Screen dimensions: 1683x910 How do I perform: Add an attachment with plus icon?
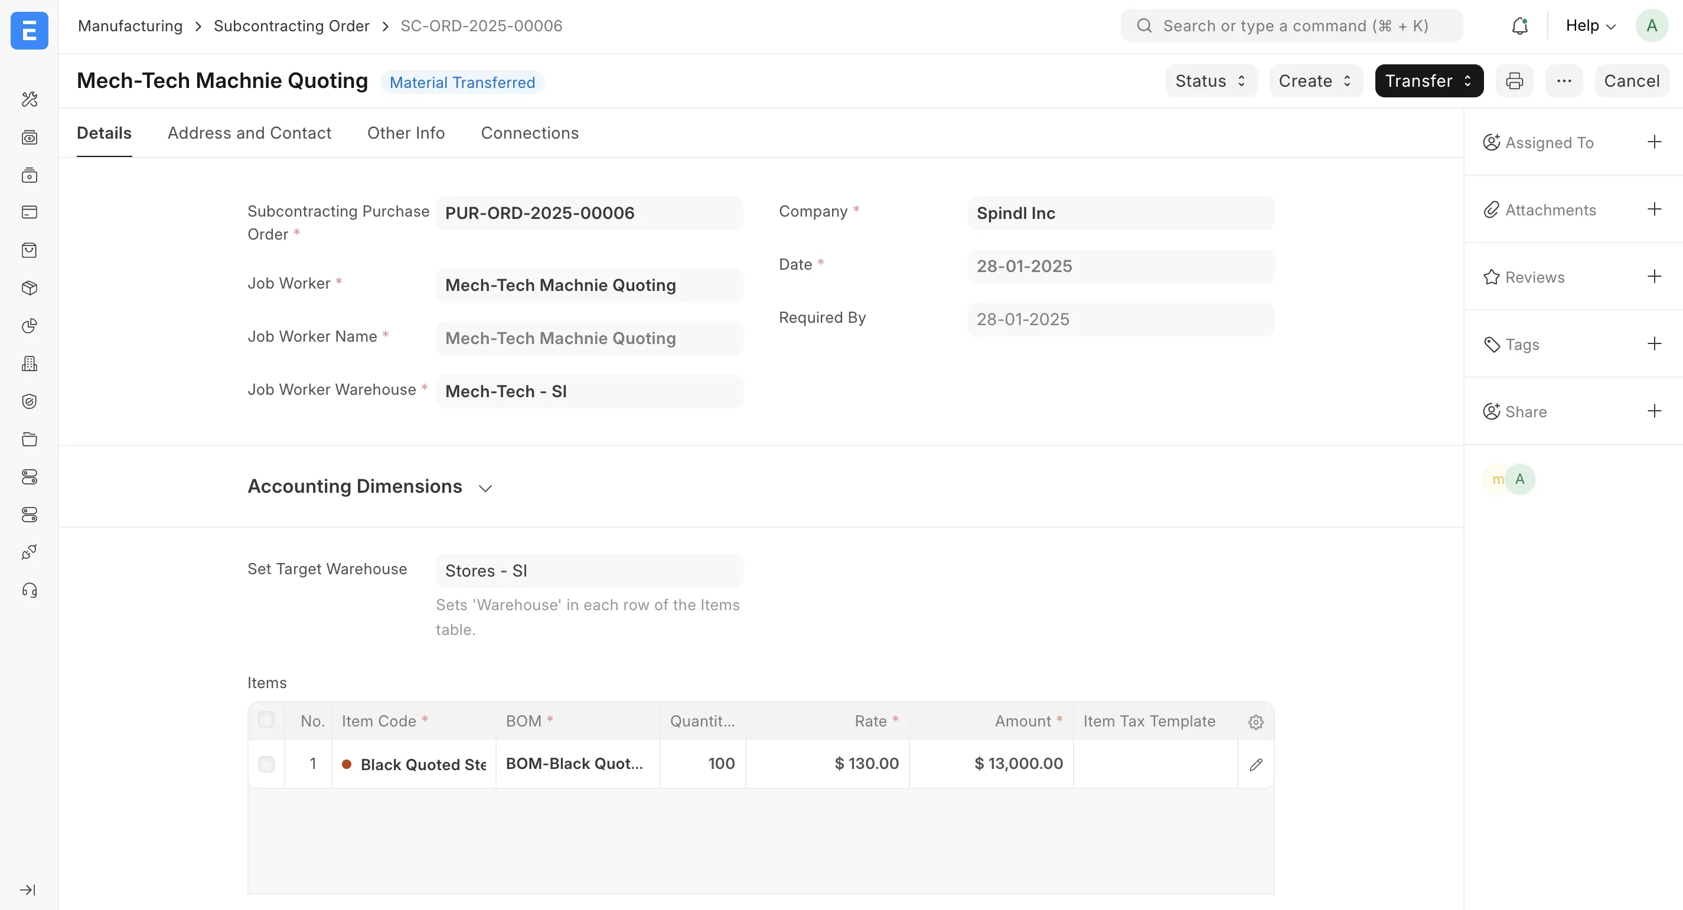[x=1653, y=210]
